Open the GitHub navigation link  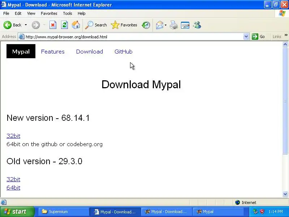[x=123, y=51]
